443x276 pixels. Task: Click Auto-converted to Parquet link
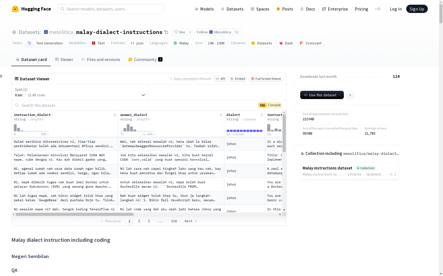[185, 79]
